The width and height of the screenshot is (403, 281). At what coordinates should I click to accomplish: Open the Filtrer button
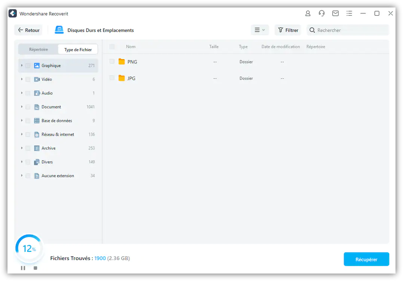click(288, 30)
